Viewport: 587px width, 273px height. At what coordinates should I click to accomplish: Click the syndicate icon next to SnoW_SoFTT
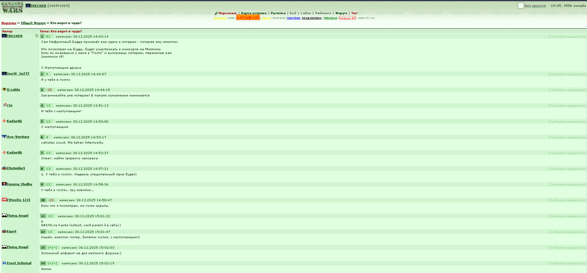pyautogui.click(x=4, y=74)
